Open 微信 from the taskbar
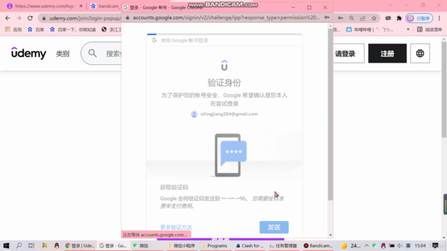 pyautogui.click(x=141, y=245)
